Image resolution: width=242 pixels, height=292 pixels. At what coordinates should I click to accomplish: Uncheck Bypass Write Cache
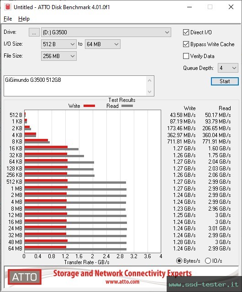coord(186,44)
